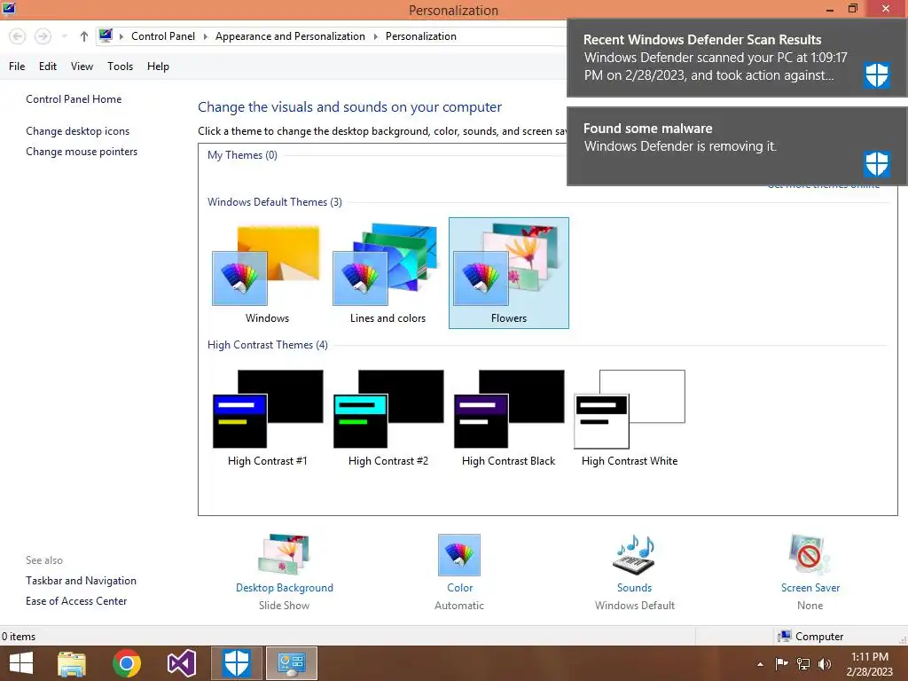The width and height of the screenshot is (908, 681).
Task: Open the Found some malware notification
Action: point(737,146)
